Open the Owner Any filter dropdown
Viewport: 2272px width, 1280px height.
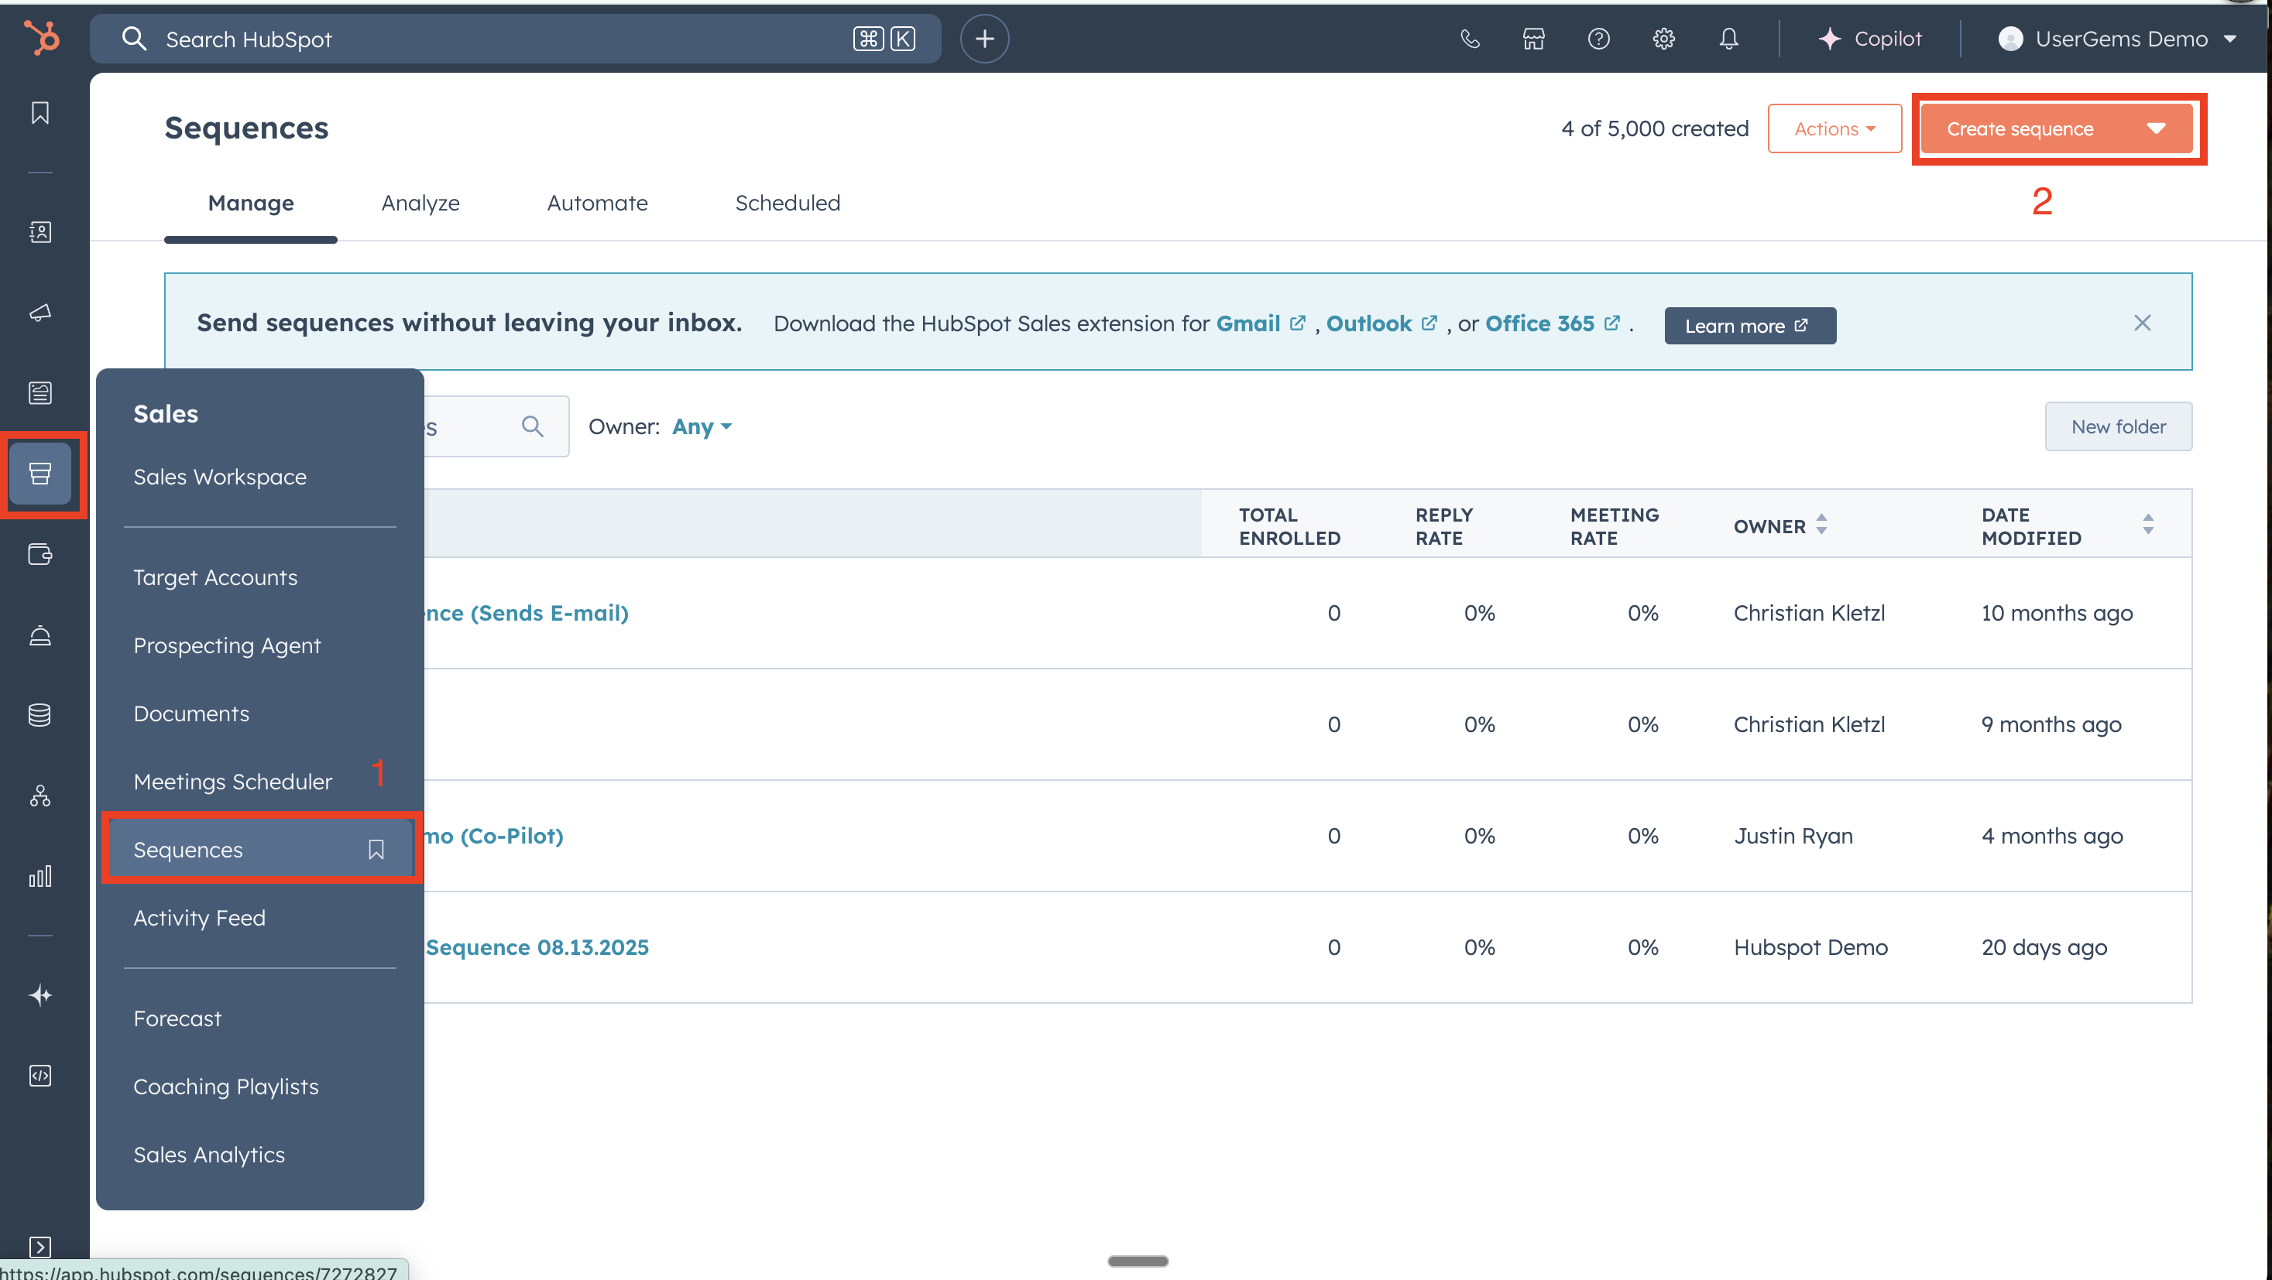[x=702, y=426]
